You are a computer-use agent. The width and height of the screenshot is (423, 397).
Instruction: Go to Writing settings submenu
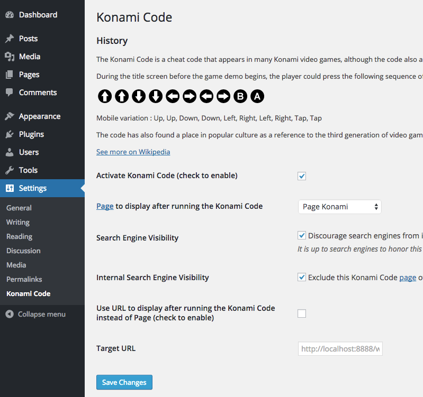tap(18, 222)
